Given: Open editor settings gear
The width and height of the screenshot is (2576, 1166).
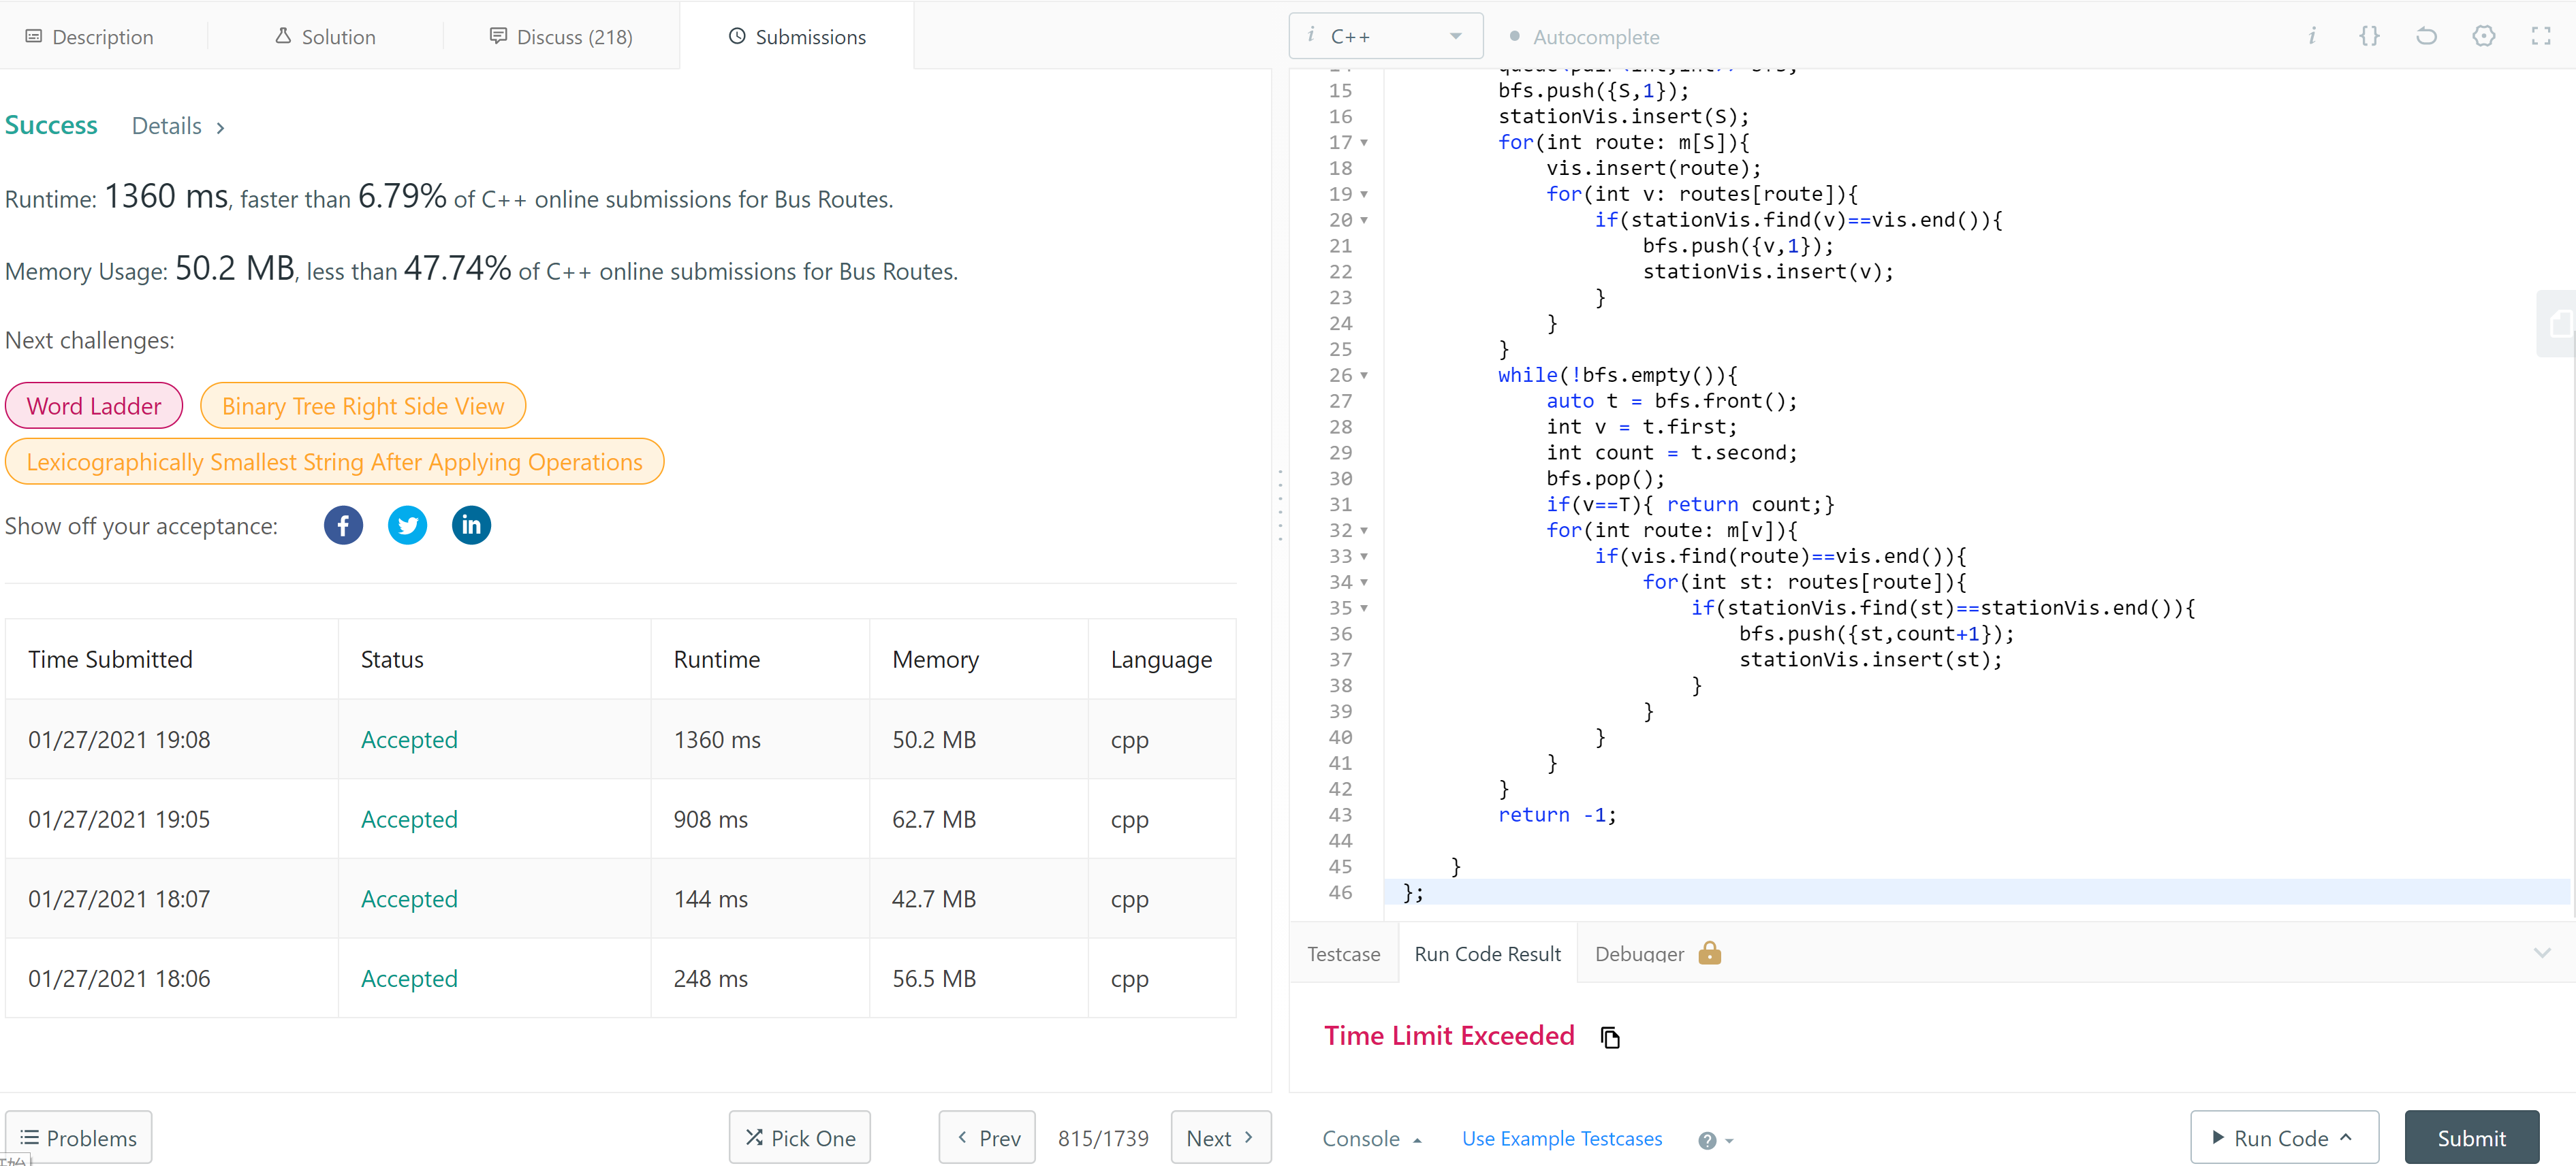Looking at the screenshot, I should click(2483, 37).
